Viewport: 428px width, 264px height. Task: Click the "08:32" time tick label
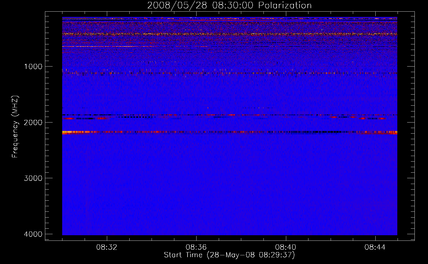coord(107,247)
